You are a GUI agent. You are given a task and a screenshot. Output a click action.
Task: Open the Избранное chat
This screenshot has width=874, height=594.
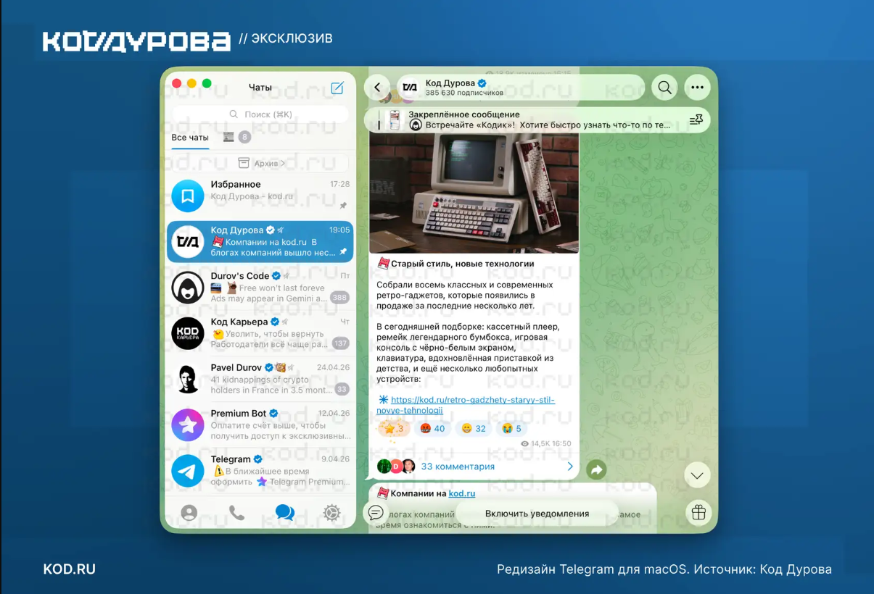[260, 196]
